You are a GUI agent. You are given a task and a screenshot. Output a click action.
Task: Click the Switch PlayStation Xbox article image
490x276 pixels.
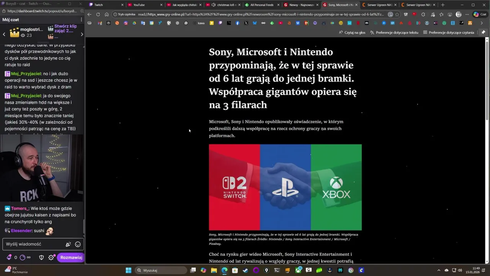285,187
